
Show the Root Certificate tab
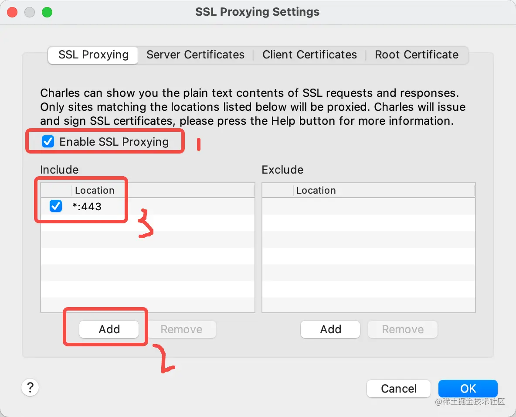417,55
